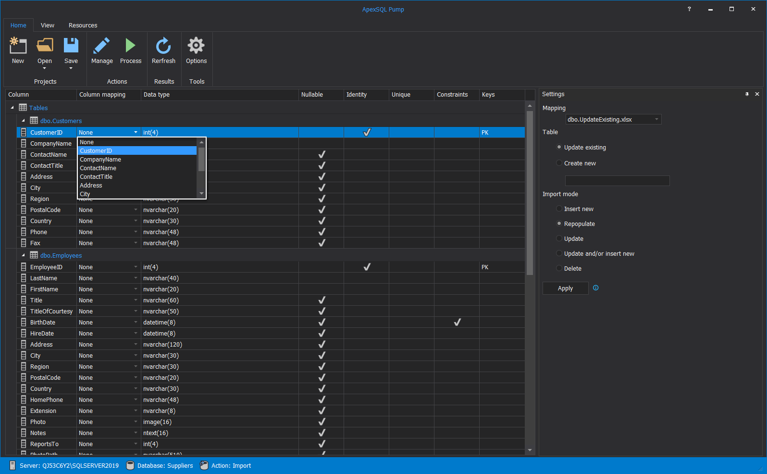
Task: Choose Delete import mode
Action: coord(559,268)
